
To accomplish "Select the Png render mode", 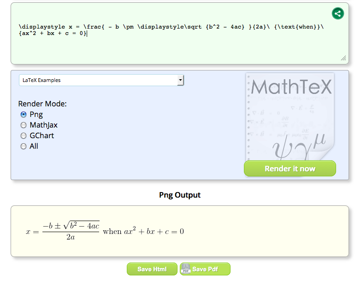I will (24, 114).
